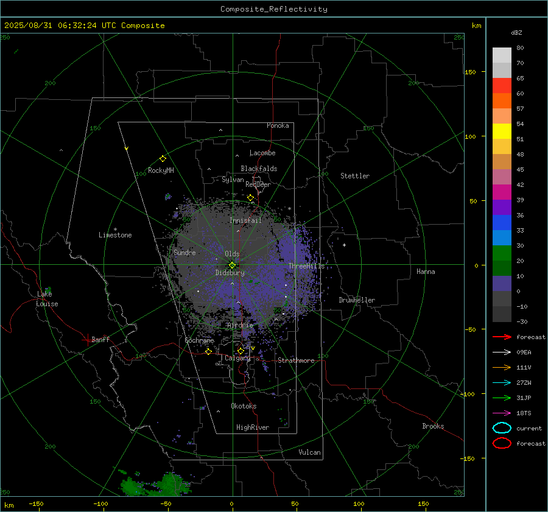
Task: Click the Limestone label
Action: [115, 235]
